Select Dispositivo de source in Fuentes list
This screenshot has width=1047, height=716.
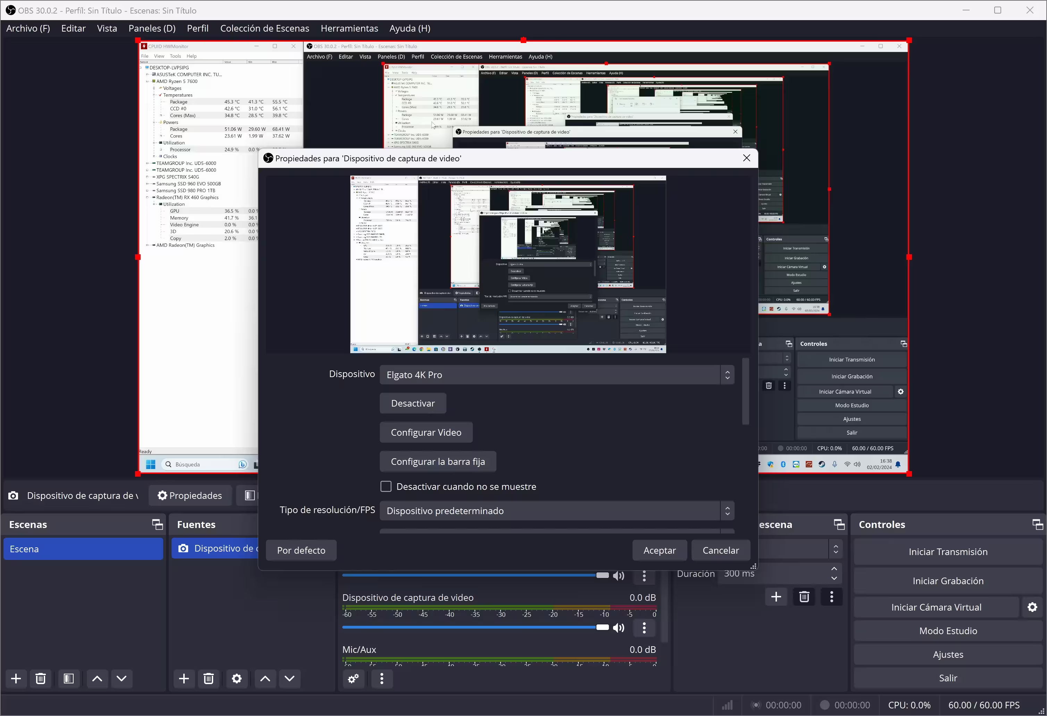point(215,548)
